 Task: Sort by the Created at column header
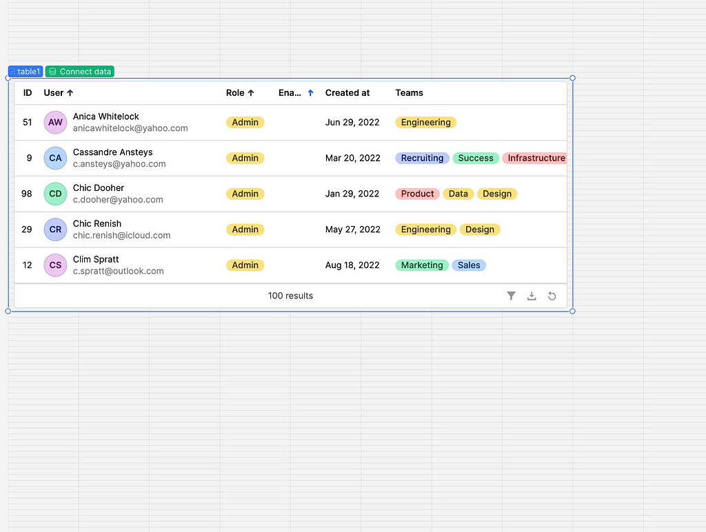point(347,92)
